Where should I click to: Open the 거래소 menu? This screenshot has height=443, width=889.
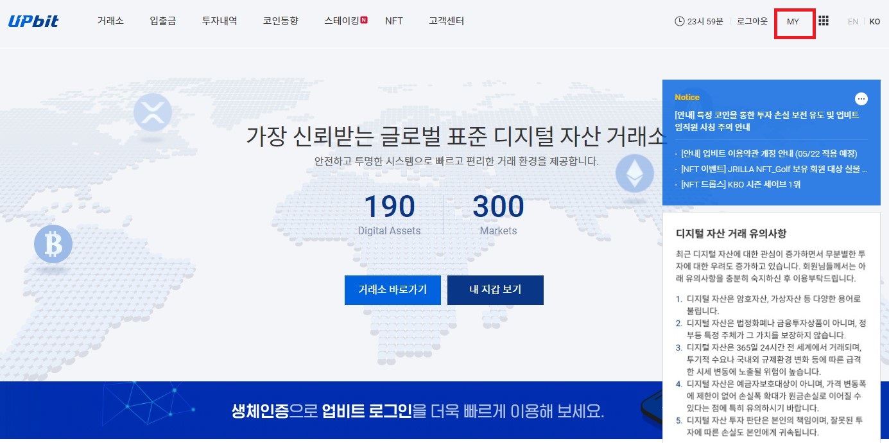click(x=110, y=21)
